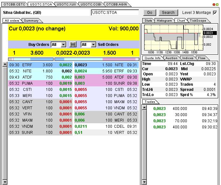Image resolution: width=221 pixels, height=185 pixels.
Task: Click the symbol input field USOTC:STOA
Action: 115,13
